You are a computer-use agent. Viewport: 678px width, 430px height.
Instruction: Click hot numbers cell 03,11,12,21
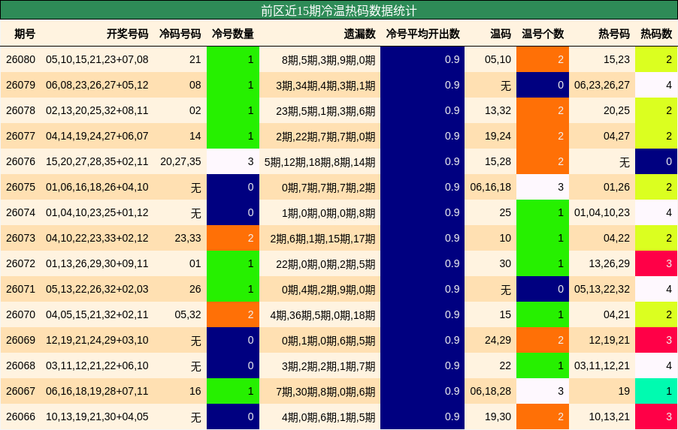[602, 365]
